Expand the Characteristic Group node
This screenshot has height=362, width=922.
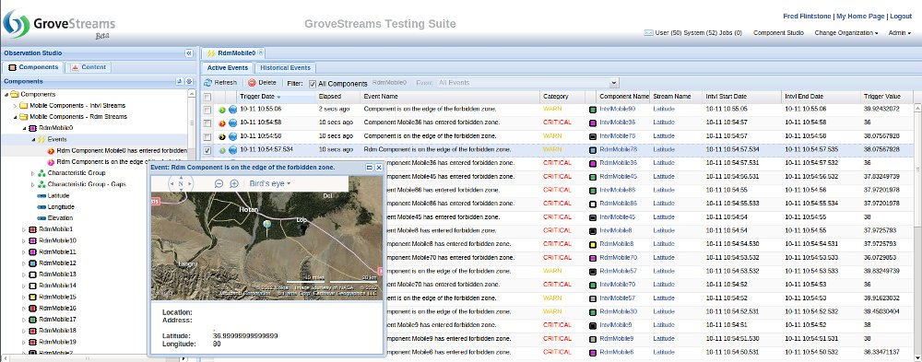(x=33, y=173)
